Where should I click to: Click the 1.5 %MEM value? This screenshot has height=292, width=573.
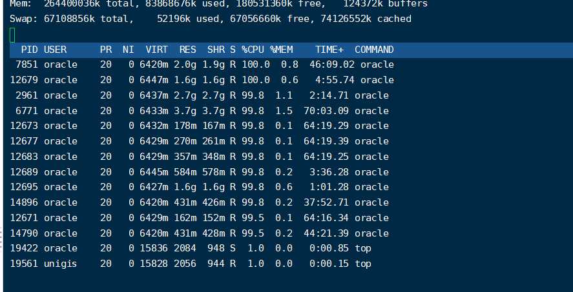point(284,111)
